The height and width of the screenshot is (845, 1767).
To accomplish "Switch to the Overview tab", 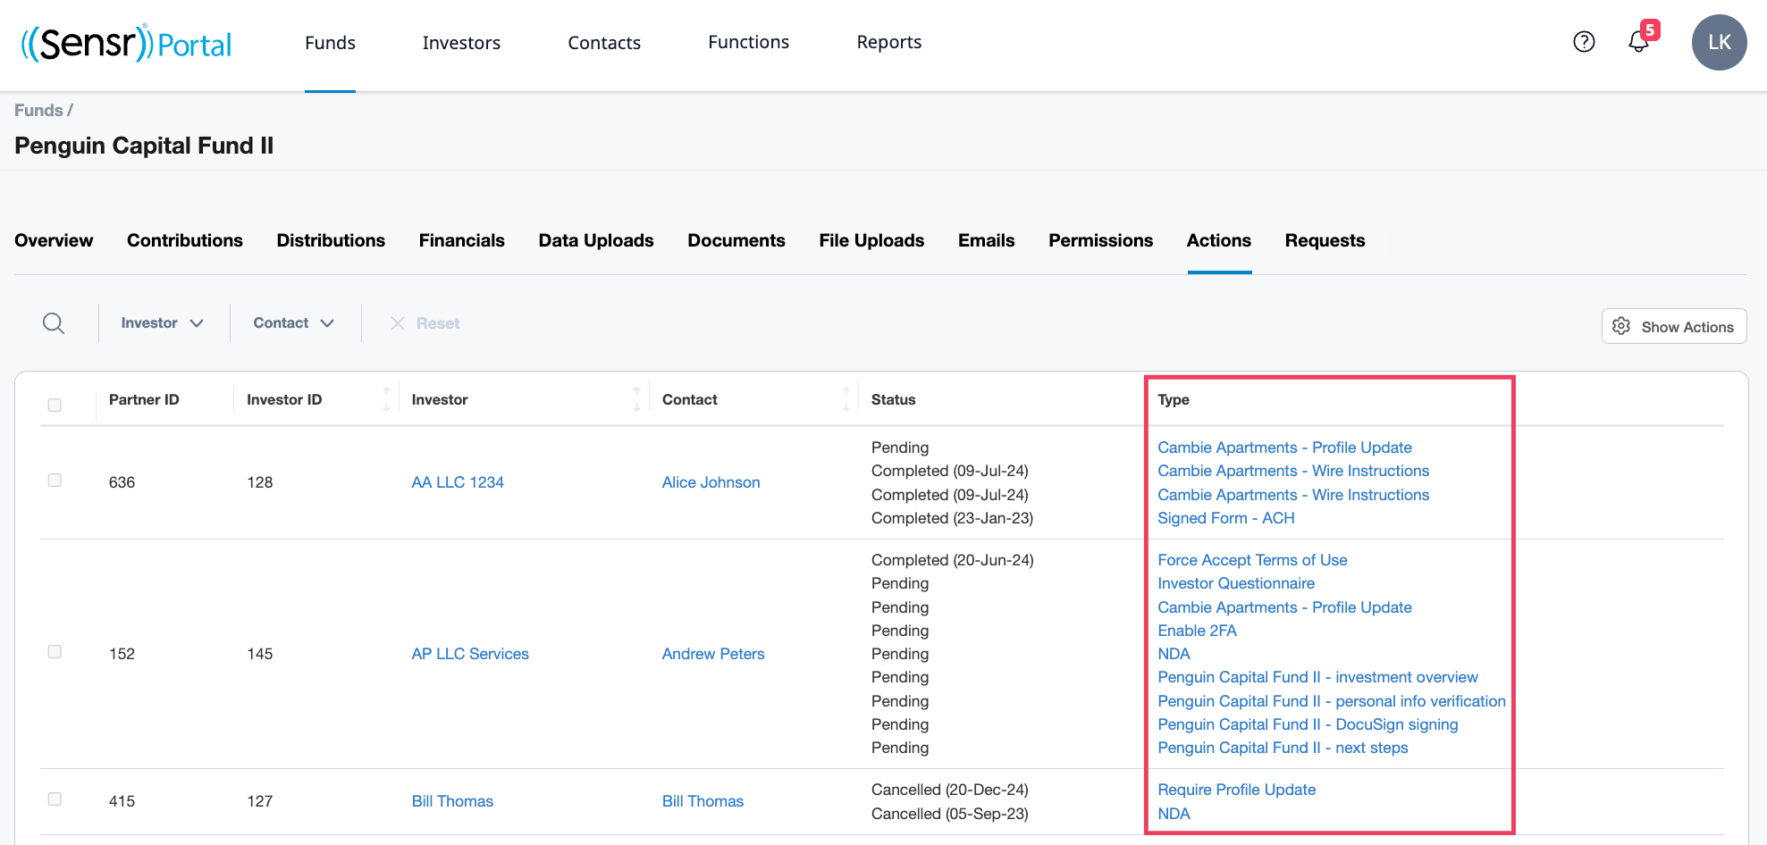I will click(54, 240).
